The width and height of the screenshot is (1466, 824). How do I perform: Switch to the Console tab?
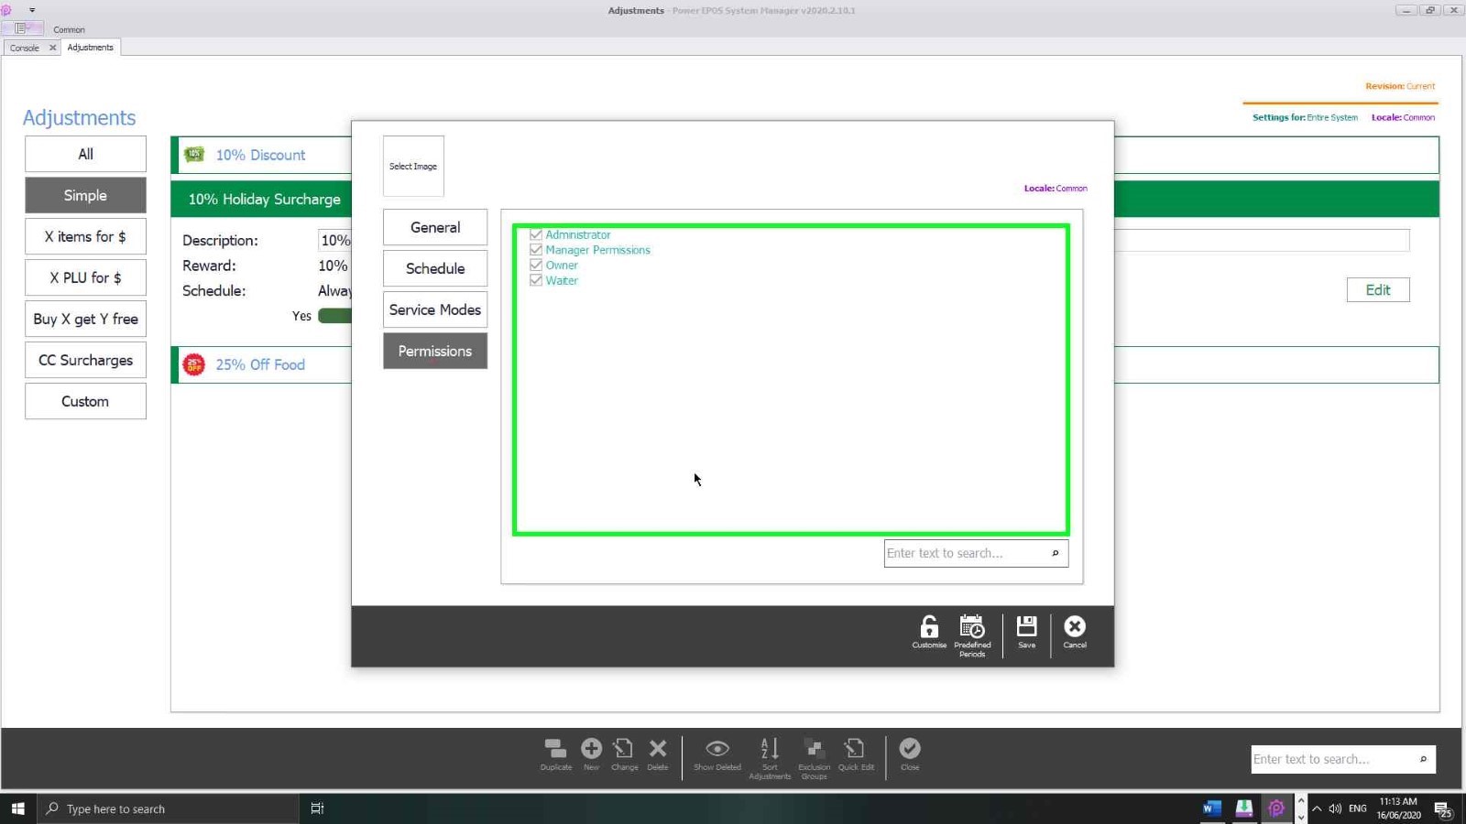25,48
